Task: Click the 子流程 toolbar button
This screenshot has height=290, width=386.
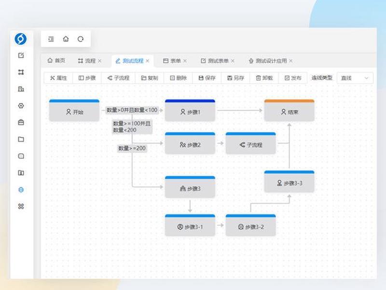Action: (118, 78)
